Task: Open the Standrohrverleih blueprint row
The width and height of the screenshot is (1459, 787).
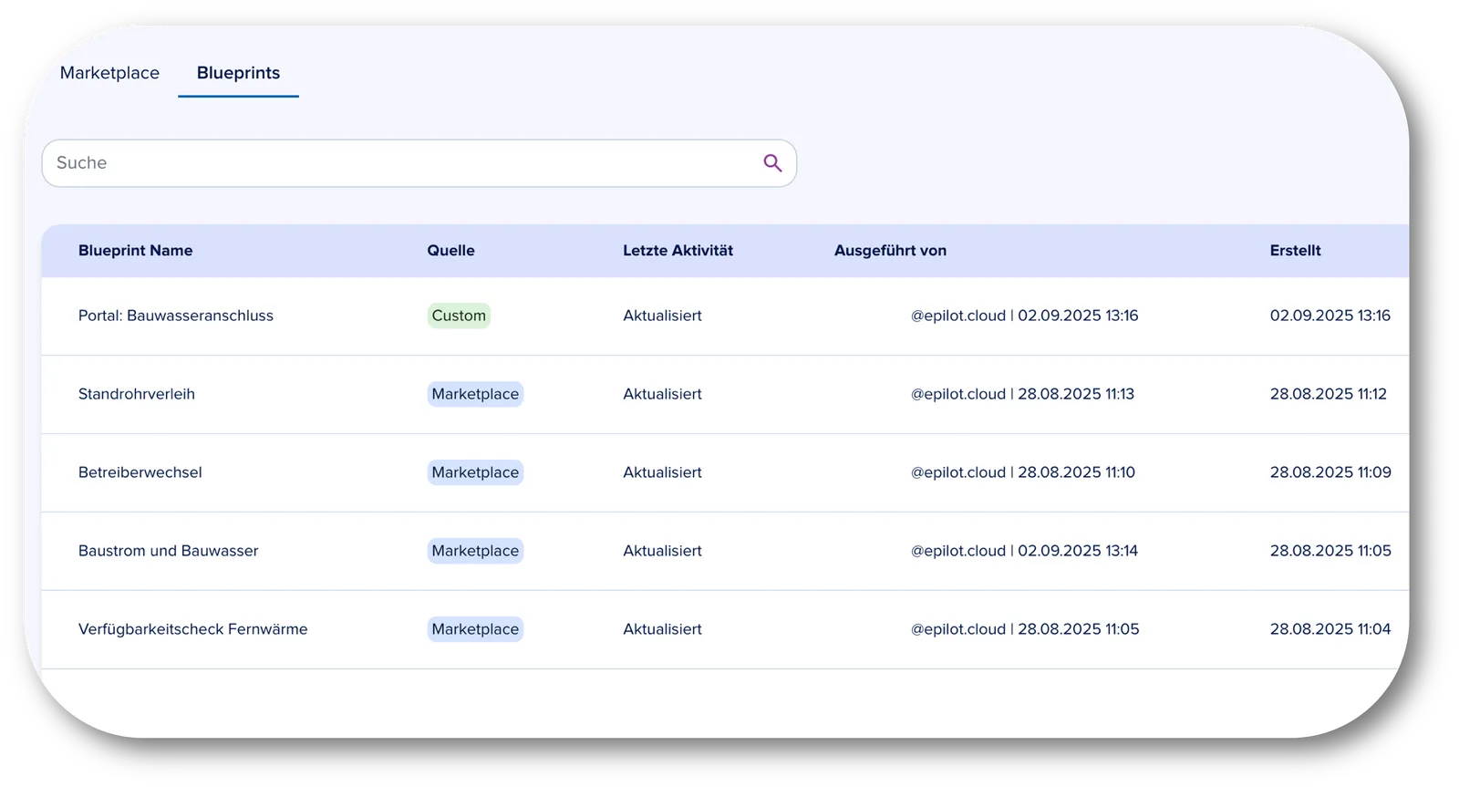Action: [725, 394]
